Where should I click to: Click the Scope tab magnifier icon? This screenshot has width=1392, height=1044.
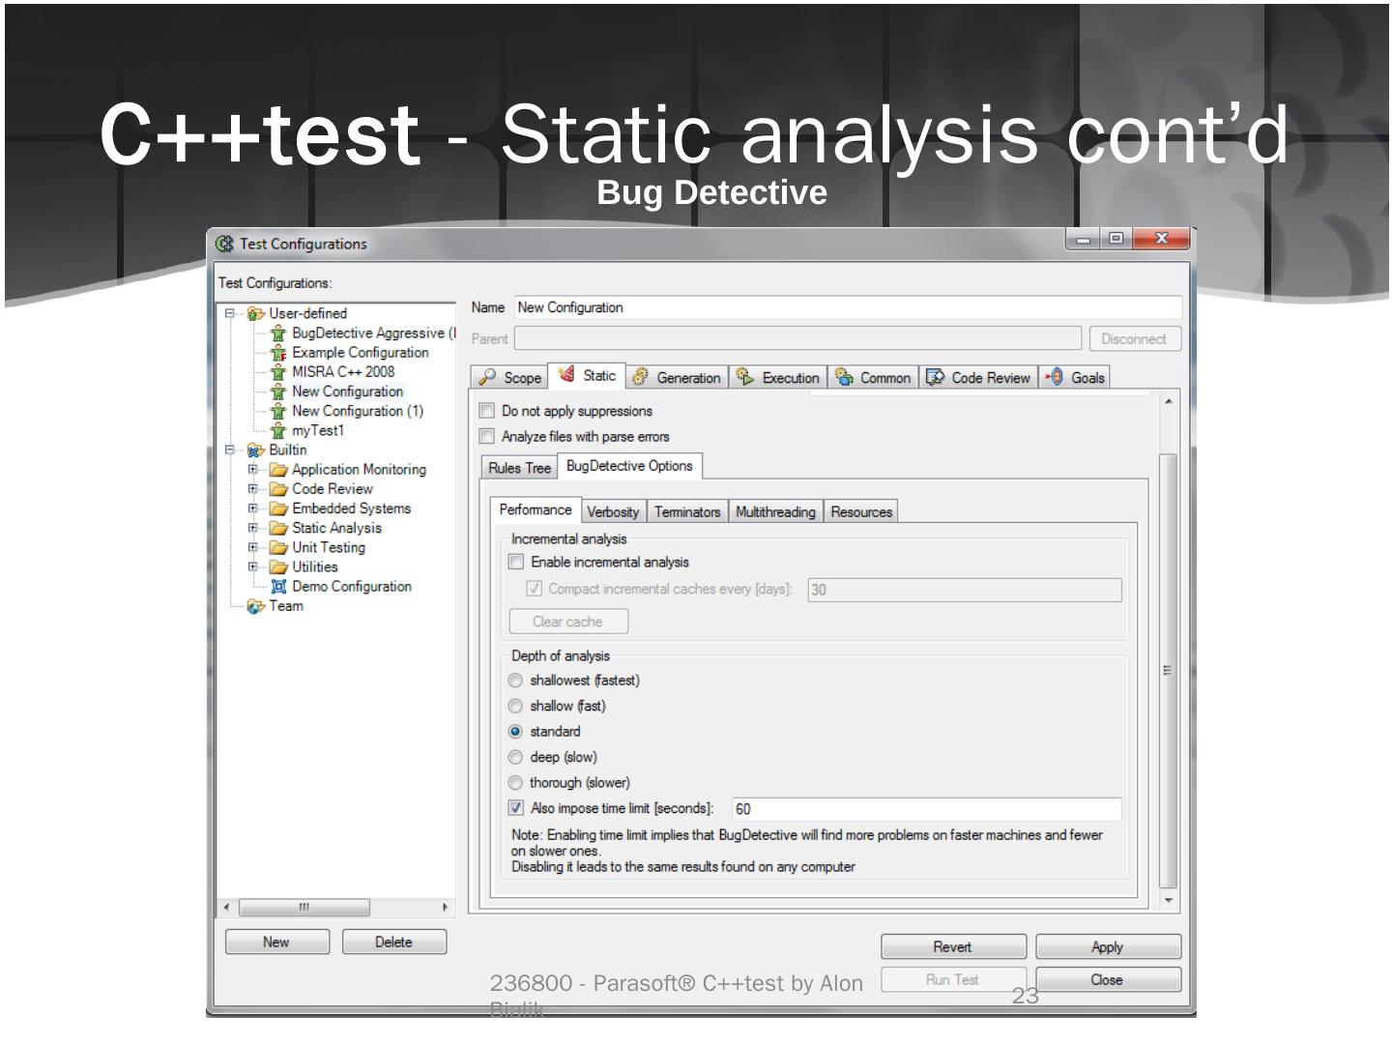(488, 377)
